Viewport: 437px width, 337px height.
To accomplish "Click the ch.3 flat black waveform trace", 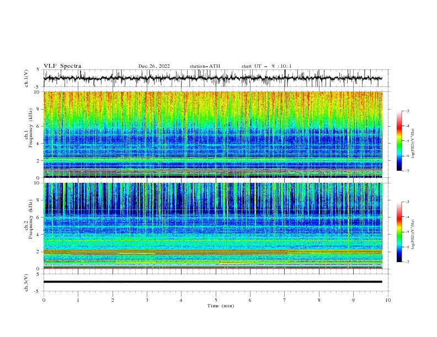I will coord(212,282).
